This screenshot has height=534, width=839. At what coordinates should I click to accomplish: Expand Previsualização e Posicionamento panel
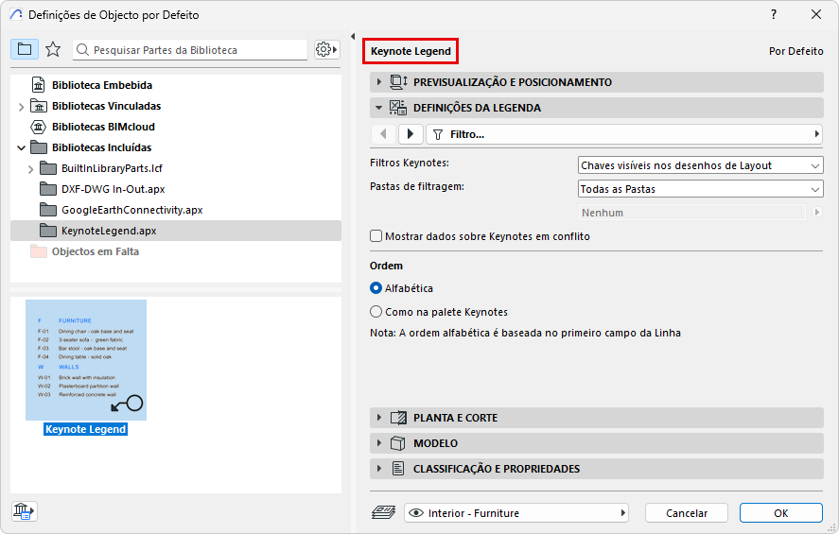coord(379,82)
